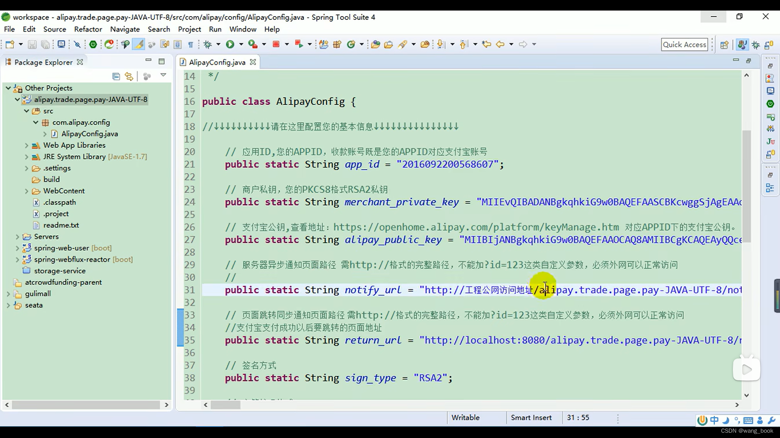The width and height of the screenshot is (780, 438).
Task: Click the Previous Annotation up-arrow icon
Action: (x=464, y=44)
